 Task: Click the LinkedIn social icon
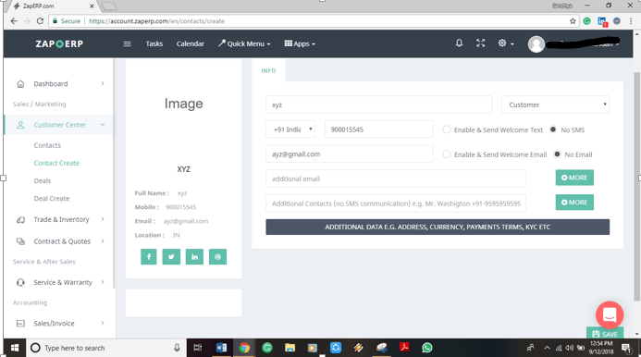point(194,257)
